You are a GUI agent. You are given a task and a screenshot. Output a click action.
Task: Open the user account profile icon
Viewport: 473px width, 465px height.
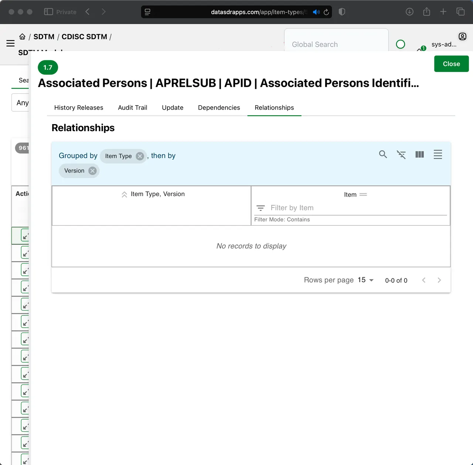tap(462, 36)
